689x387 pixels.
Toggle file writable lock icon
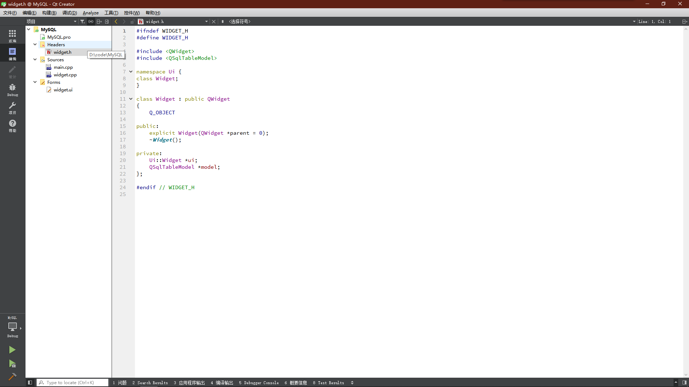132,21
